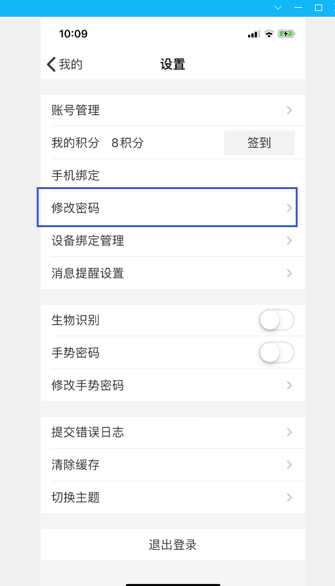Tap the 退出登录 button
Viewport: 335px width, 586px height.
pyautogui.click(x=173, y=545)
